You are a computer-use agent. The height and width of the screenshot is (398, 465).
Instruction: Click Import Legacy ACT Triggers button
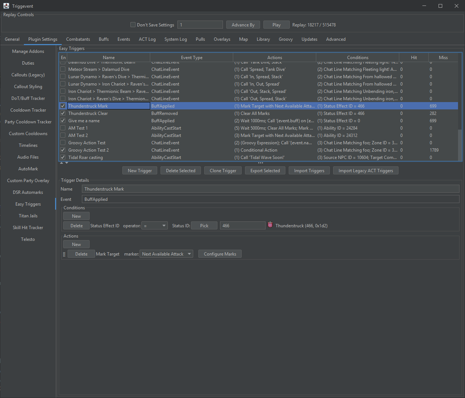[366, 171]
